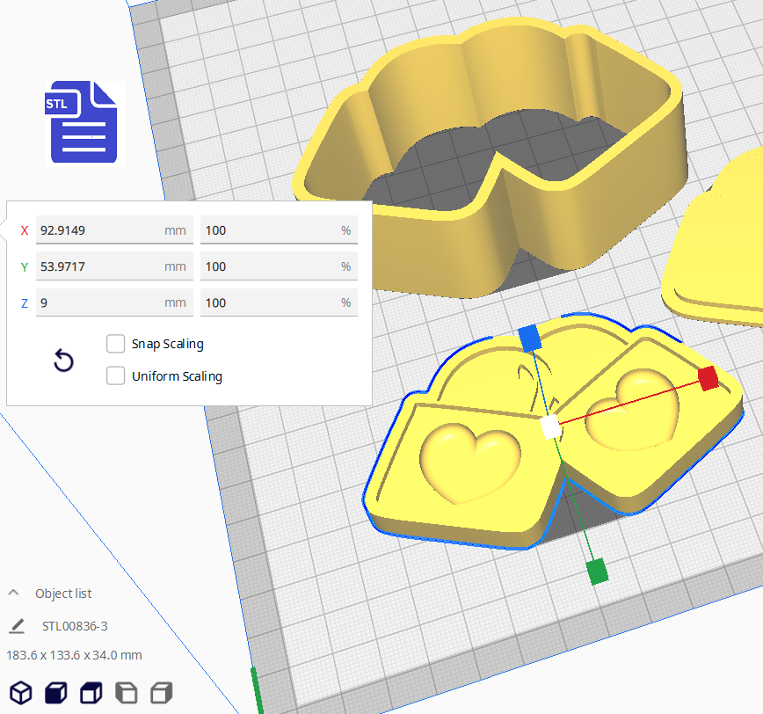Viewport: 763px width, 714px height.
Task: Switch to front view cube icon
Action: (x=56, y=692)
